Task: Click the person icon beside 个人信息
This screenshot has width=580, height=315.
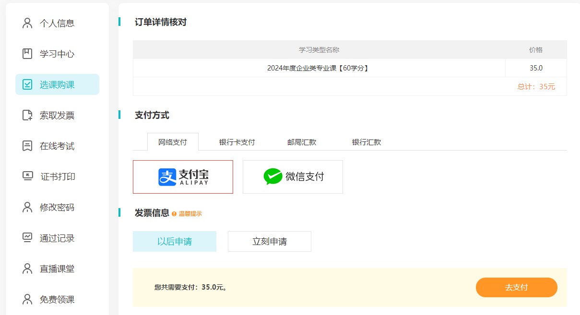Action: pos(27,23)
